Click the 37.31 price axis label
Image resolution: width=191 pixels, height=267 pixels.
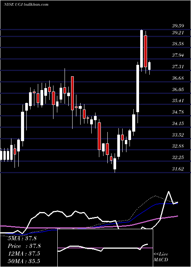(x=178, y=67)
